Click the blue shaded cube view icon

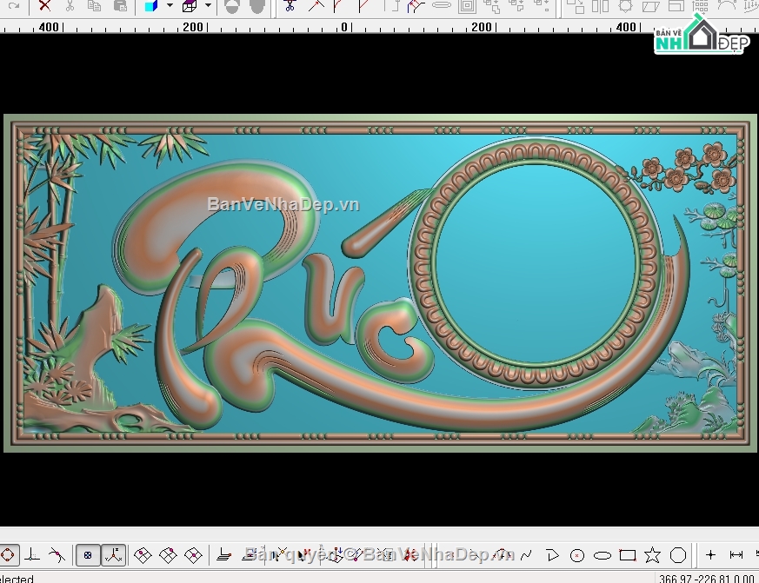pyautogui.click(x=151, y=6)
